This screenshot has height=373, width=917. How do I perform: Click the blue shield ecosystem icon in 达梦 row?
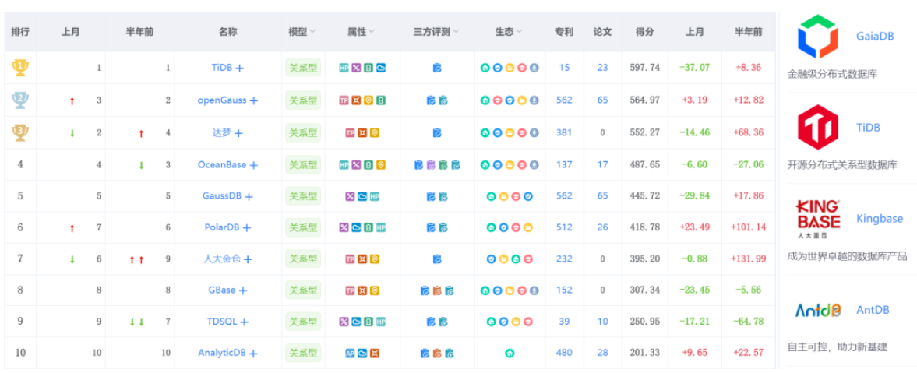tap(497, 133)
